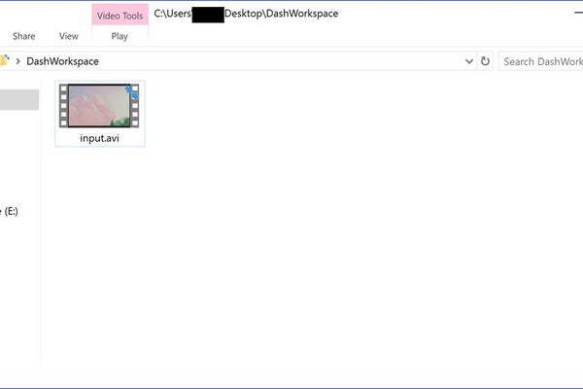Select the (E:) drive in navigation pane
This screenshot has height=389, width=583.
(9, 211)
